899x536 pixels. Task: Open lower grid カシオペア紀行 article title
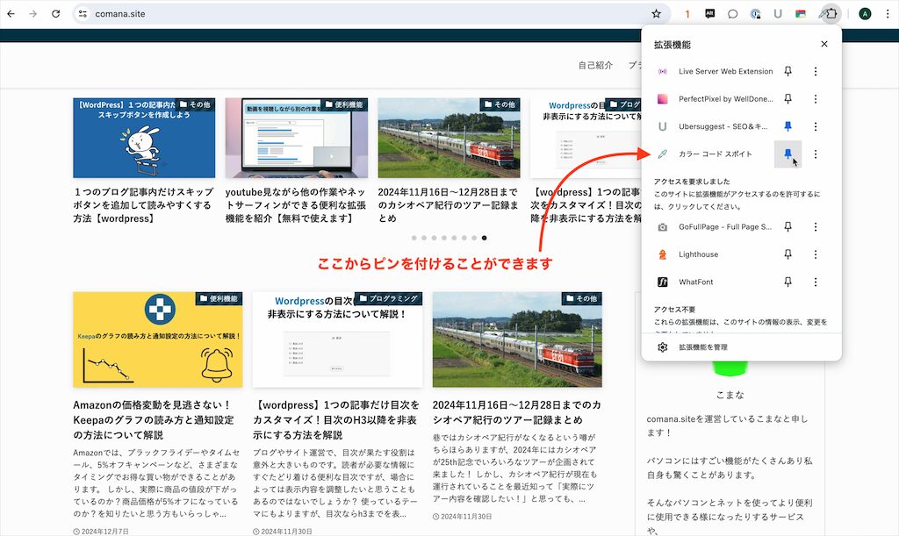tap(516, 412)
